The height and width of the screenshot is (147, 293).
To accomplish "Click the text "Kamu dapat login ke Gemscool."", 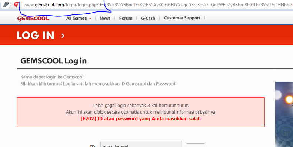I will 53,77.
